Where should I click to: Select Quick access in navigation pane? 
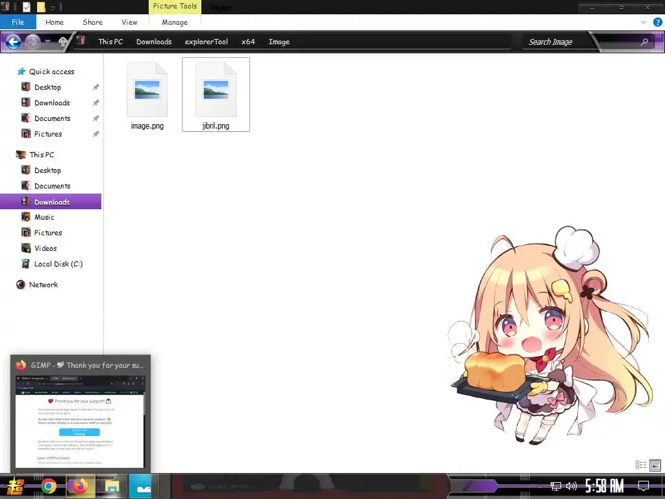click(x=51, y=71)
